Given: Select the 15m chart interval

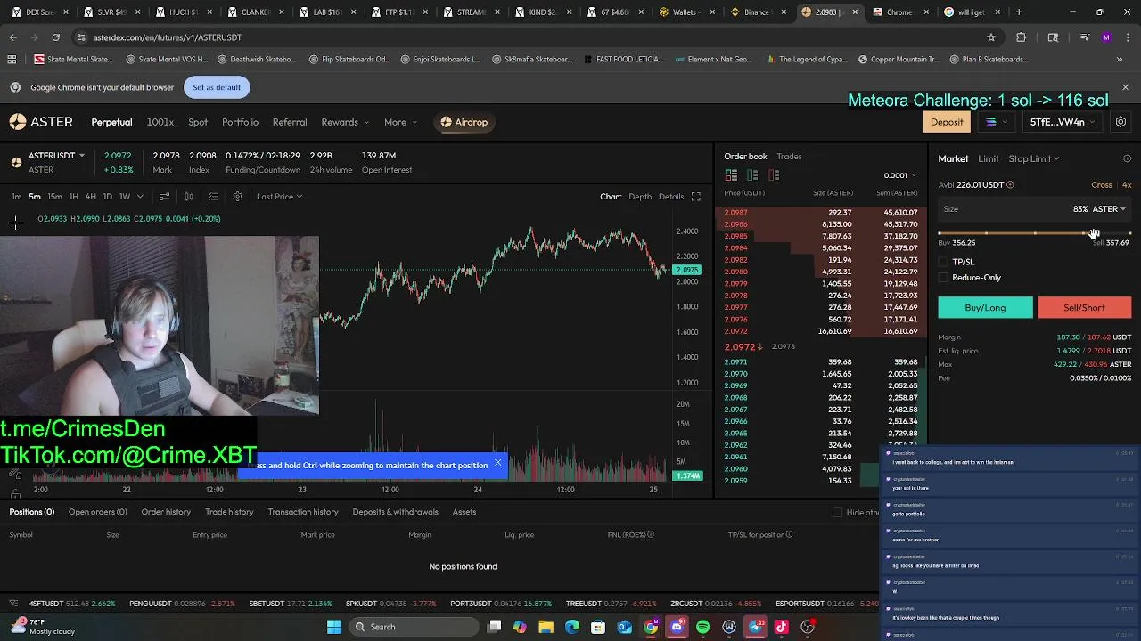Looking at the screenshot, I should 54,197.
